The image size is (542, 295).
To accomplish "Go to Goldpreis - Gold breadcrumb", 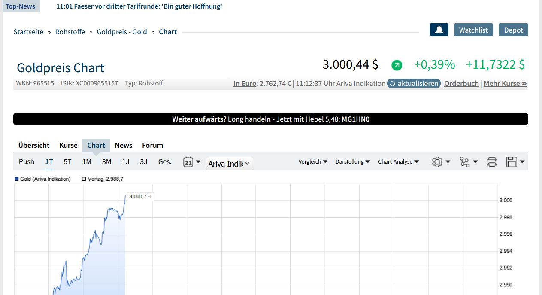I will coord(122,32).
